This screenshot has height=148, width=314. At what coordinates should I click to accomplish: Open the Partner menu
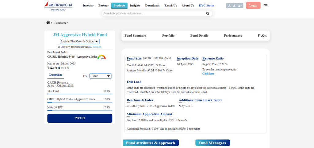point(104,5)
